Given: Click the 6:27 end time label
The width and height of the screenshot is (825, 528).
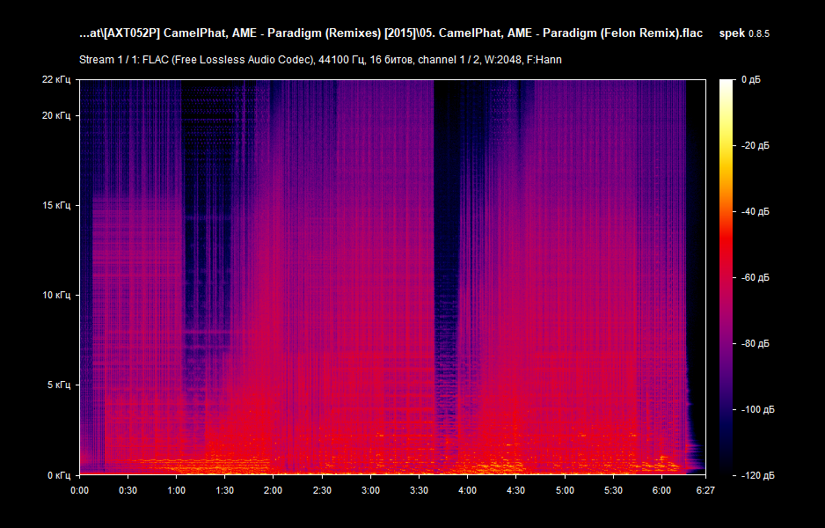Looking at the screenshot, I should (705, 491).
